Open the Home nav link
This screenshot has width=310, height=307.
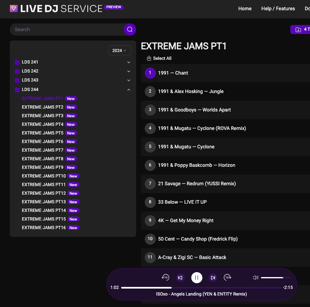pos(245,9)
